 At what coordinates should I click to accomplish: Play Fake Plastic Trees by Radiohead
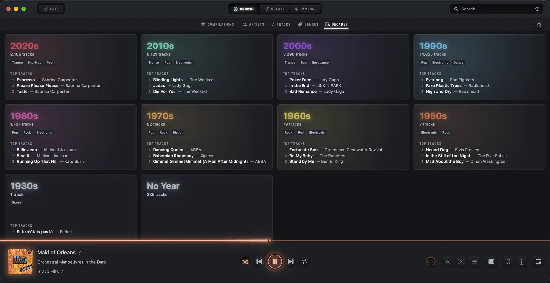454,86
